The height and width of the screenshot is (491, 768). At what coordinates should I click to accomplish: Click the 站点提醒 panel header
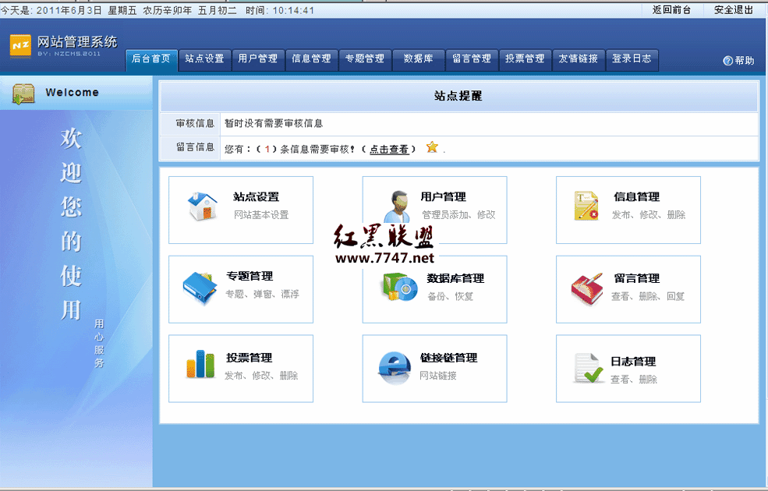458,96
